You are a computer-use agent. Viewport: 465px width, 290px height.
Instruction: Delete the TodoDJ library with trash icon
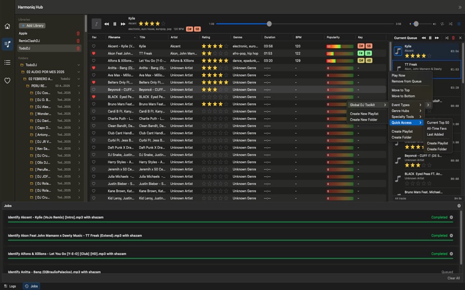click(x=78, y=48)
